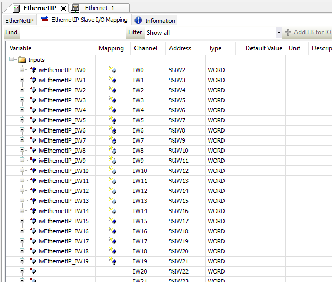Open the EtherNetIP configuration tab
This screenshot has width=332, height=282.
[x=20, y=21]
